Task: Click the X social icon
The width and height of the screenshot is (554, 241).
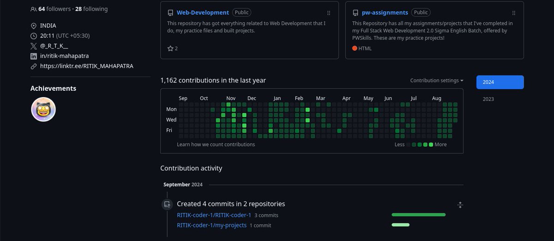Action: 33,46
